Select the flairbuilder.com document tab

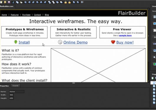[x=7, y=6]
